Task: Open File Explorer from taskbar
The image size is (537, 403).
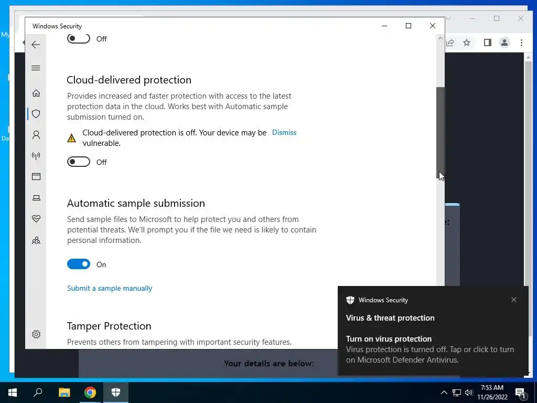Action: click(64, 393)
